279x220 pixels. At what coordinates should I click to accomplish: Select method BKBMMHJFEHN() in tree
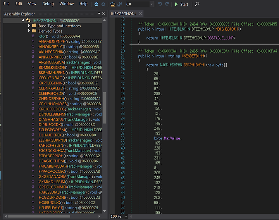pos(70,73)
